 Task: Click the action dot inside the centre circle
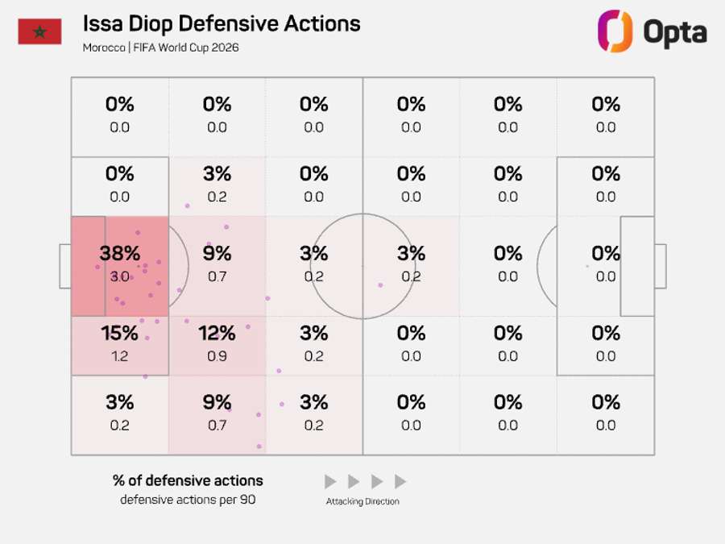380,285
